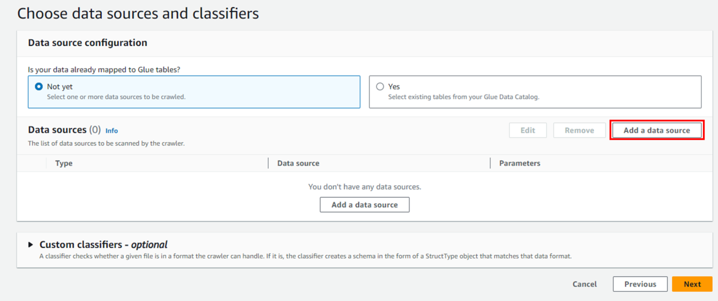The width and height of the screenshot is (718, 301).
Task: Click the divider before the Parameters column
Action: (490, 163)
